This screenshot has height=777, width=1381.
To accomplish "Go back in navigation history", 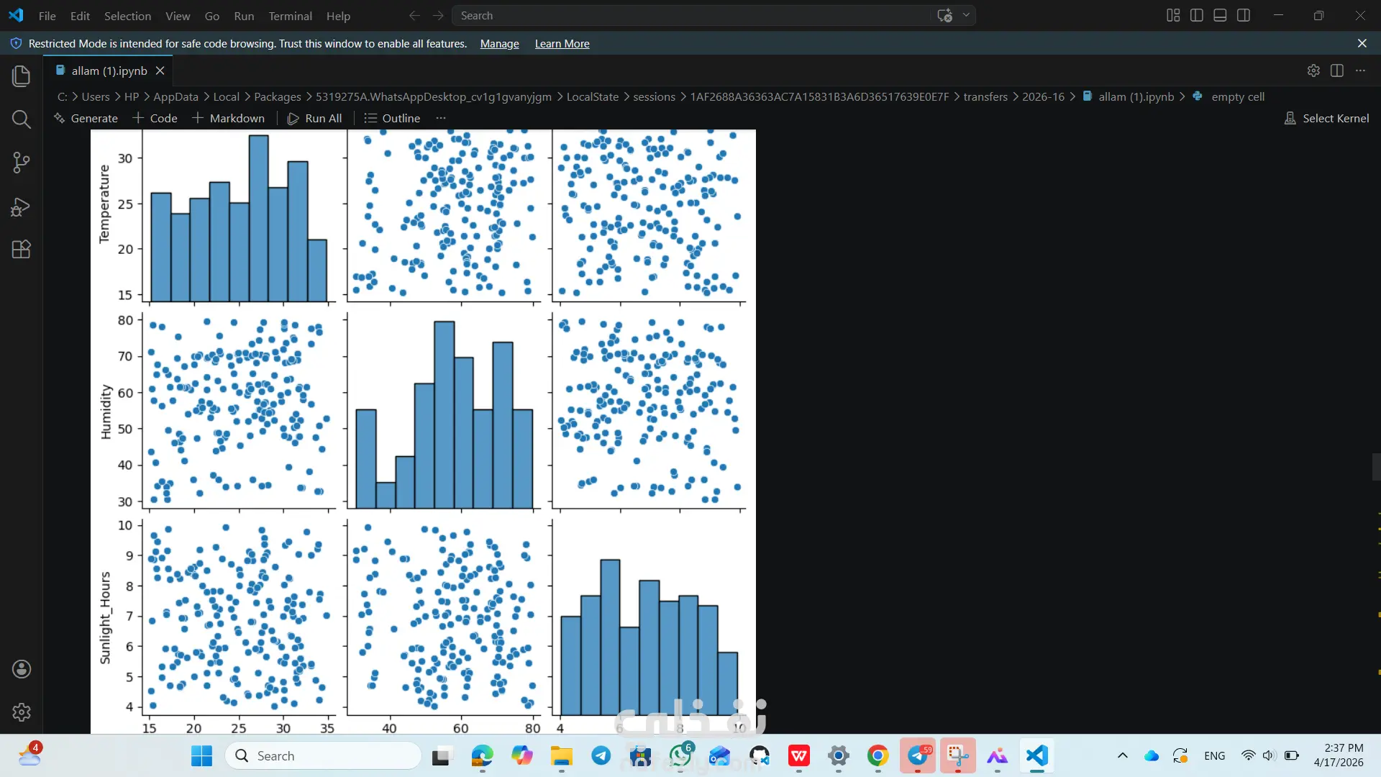I will point(414,15).
